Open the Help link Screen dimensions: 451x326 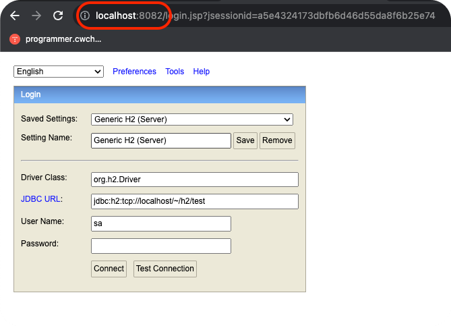(202, 72)
